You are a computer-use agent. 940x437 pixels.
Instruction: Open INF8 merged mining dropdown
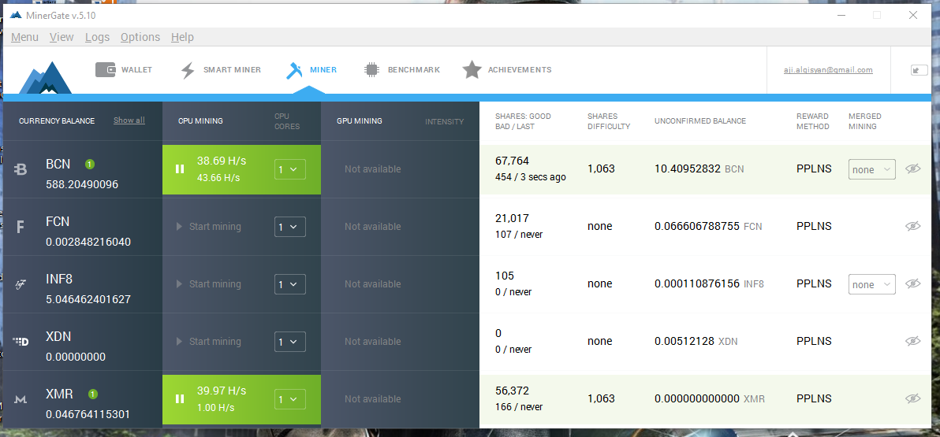tap(871, 284)
